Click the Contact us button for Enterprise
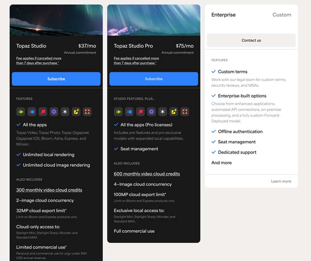The height and width of the screenshot is (261, 311). coord(251,41)
